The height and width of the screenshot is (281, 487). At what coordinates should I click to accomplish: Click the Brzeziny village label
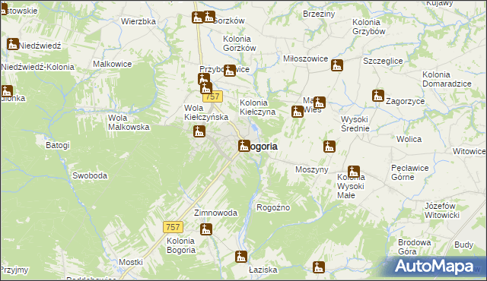(x=319, y=14)
